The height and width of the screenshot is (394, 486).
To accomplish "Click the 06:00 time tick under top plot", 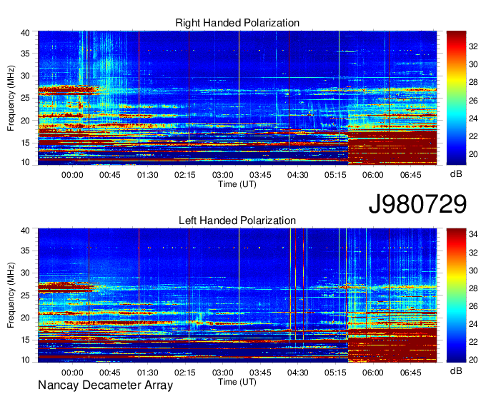I will [x=373, y=175].
